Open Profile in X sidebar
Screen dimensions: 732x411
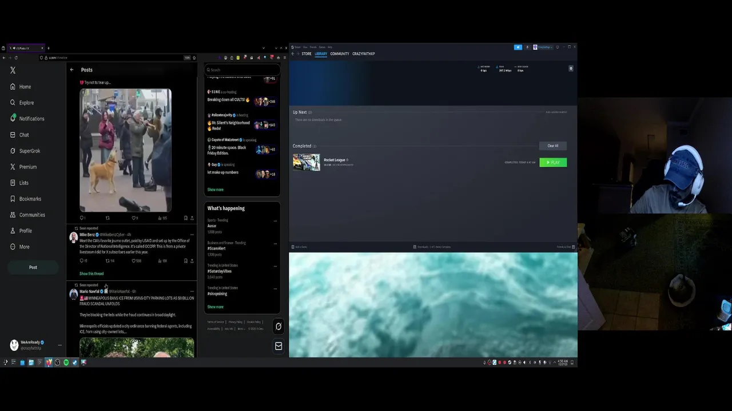point(21,231)
